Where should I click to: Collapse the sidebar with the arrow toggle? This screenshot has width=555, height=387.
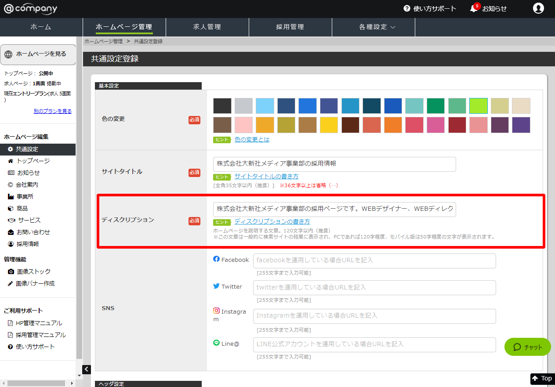87,369
